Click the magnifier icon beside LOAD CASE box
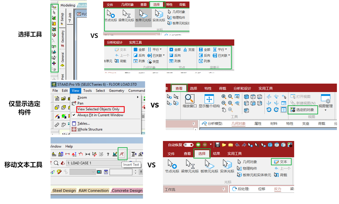Viewport: 339px width, 204px height. pyautogui.click(x=56, y=163)
